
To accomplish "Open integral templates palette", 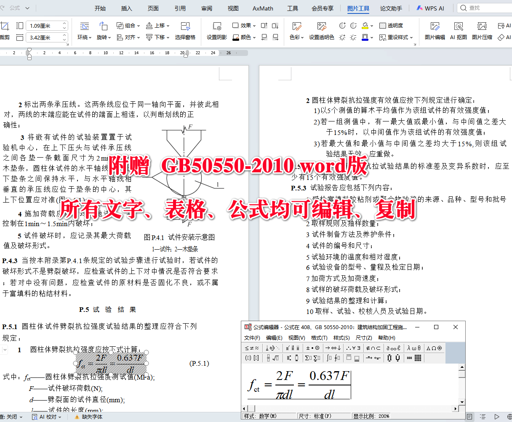I will (x=333, y=358).
